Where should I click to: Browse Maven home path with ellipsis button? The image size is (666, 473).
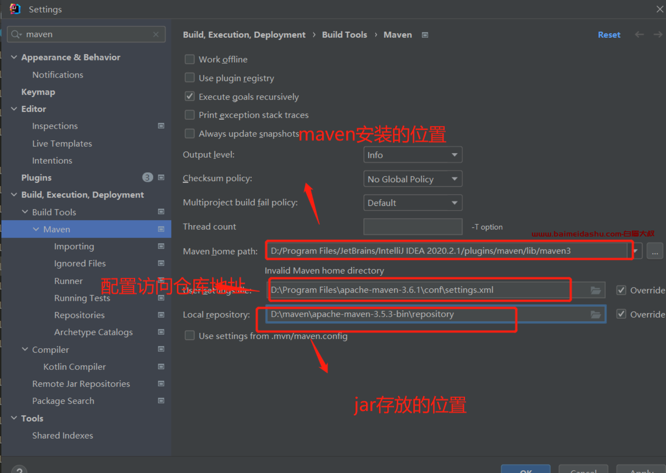(x=655, y=251)
